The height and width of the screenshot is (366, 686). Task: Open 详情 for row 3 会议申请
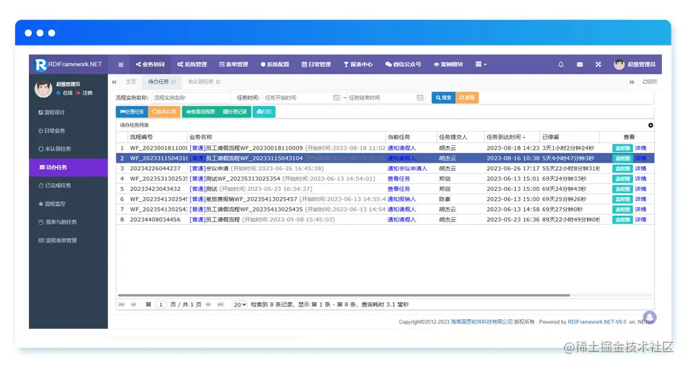point(641,169)
